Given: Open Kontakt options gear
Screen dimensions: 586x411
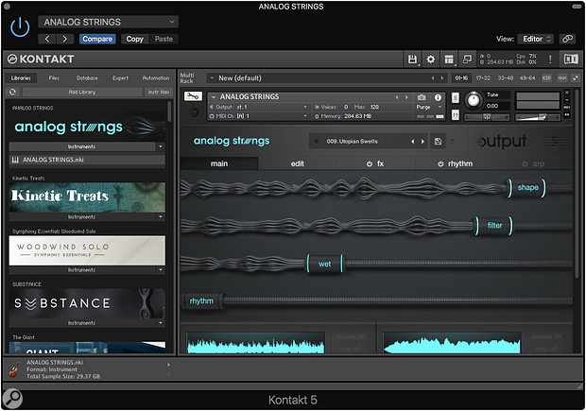Looking at the screenshot, I should click(x=431, y=59).
